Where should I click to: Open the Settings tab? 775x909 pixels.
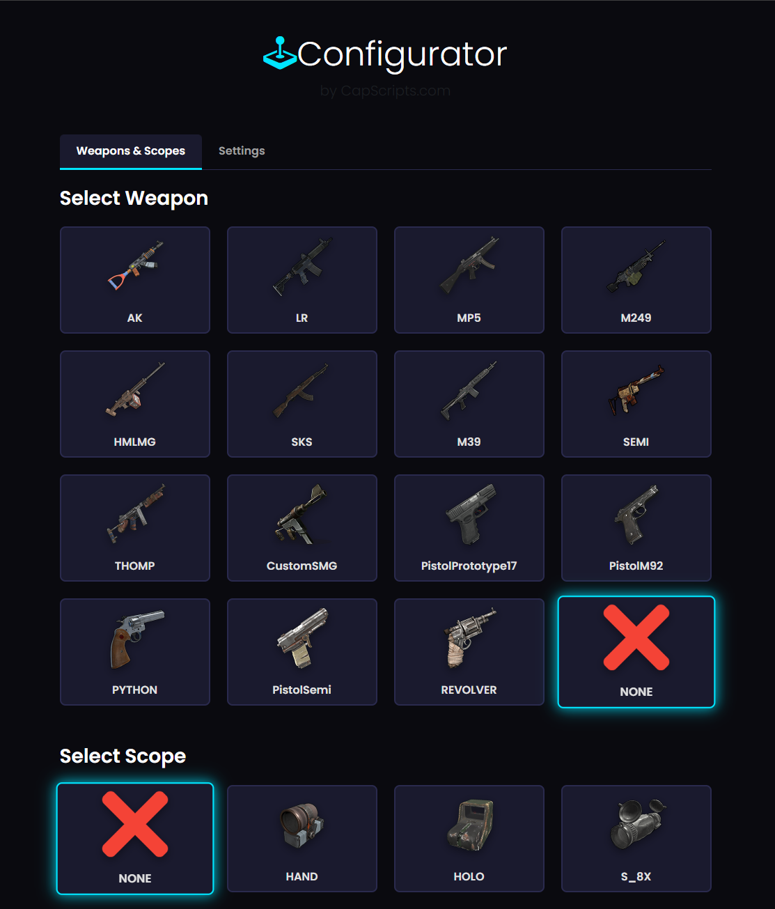tap(242, 151)
